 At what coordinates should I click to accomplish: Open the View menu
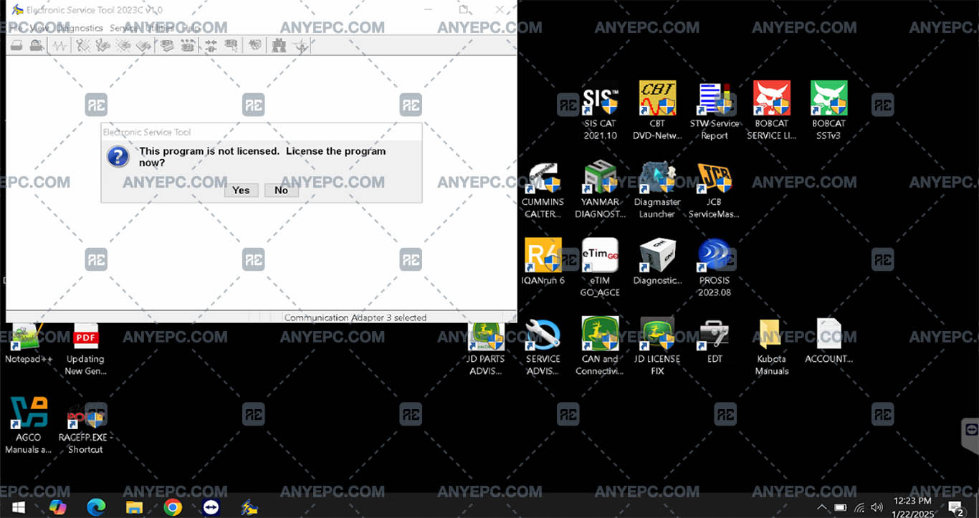[x=39, y=28]
